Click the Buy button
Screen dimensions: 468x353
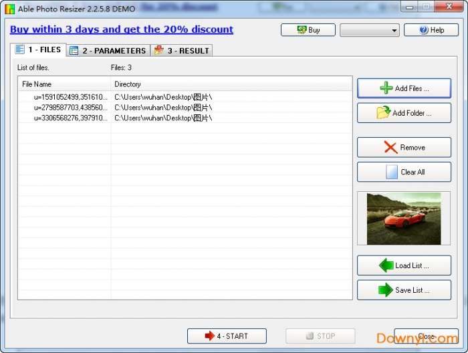click(x=308, y=30)
